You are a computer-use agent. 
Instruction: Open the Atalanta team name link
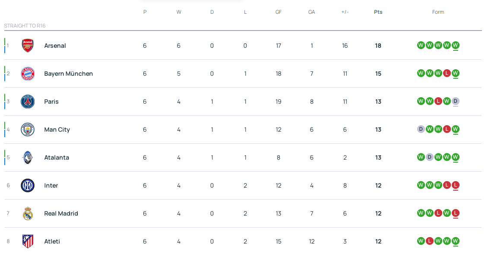(57, 157)
